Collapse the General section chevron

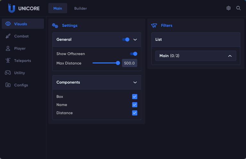click(x=135, y=40)
